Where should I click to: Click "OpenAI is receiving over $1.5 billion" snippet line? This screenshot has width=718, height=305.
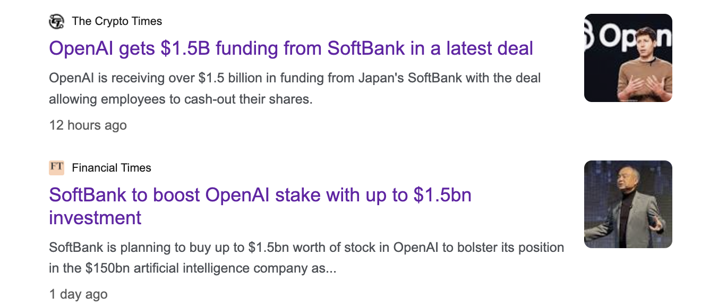[x=294, y=79]
